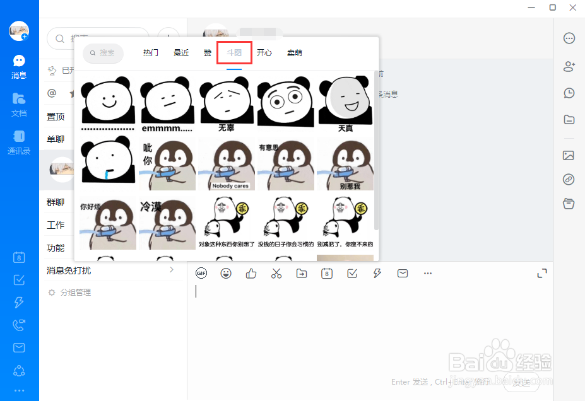585x401 pixels.
Task: Switch to the 最近 sticker tab
Action: [181, 53]
